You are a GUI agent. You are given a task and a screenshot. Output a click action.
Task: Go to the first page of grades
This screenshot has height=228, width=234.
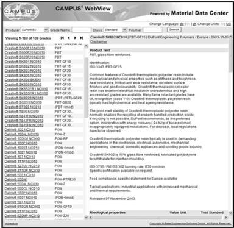[x=62, y=38]
